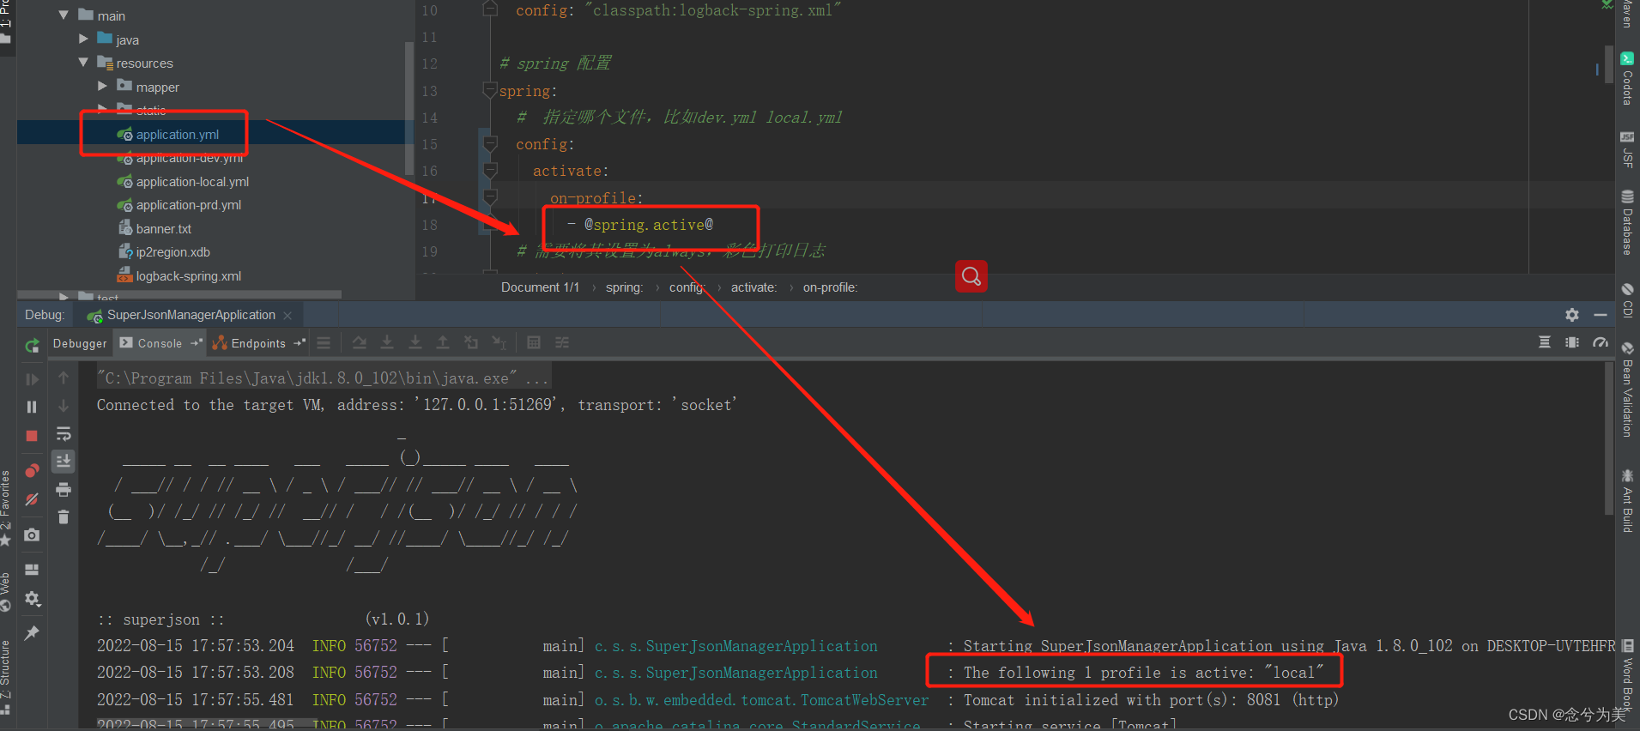Image resolution: width=1640 pixels, height=731 pixels.
Task: Expand the mapper folder
Action: click(103, 86)
